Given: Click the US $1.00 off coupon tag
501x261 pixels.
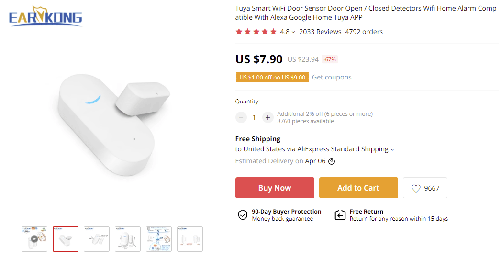Looking at the screenshot, I should pyautogui.click(x=272, y=78).
